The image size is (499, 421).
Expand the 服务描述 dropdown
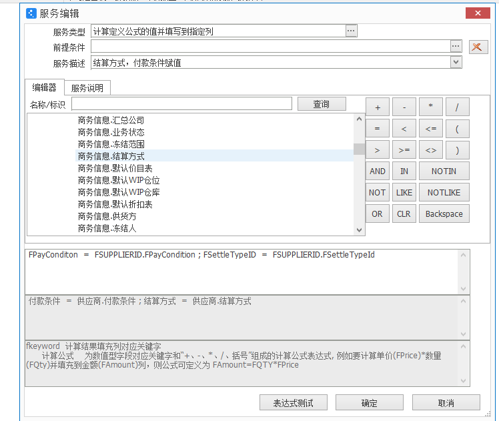[456, 62]
